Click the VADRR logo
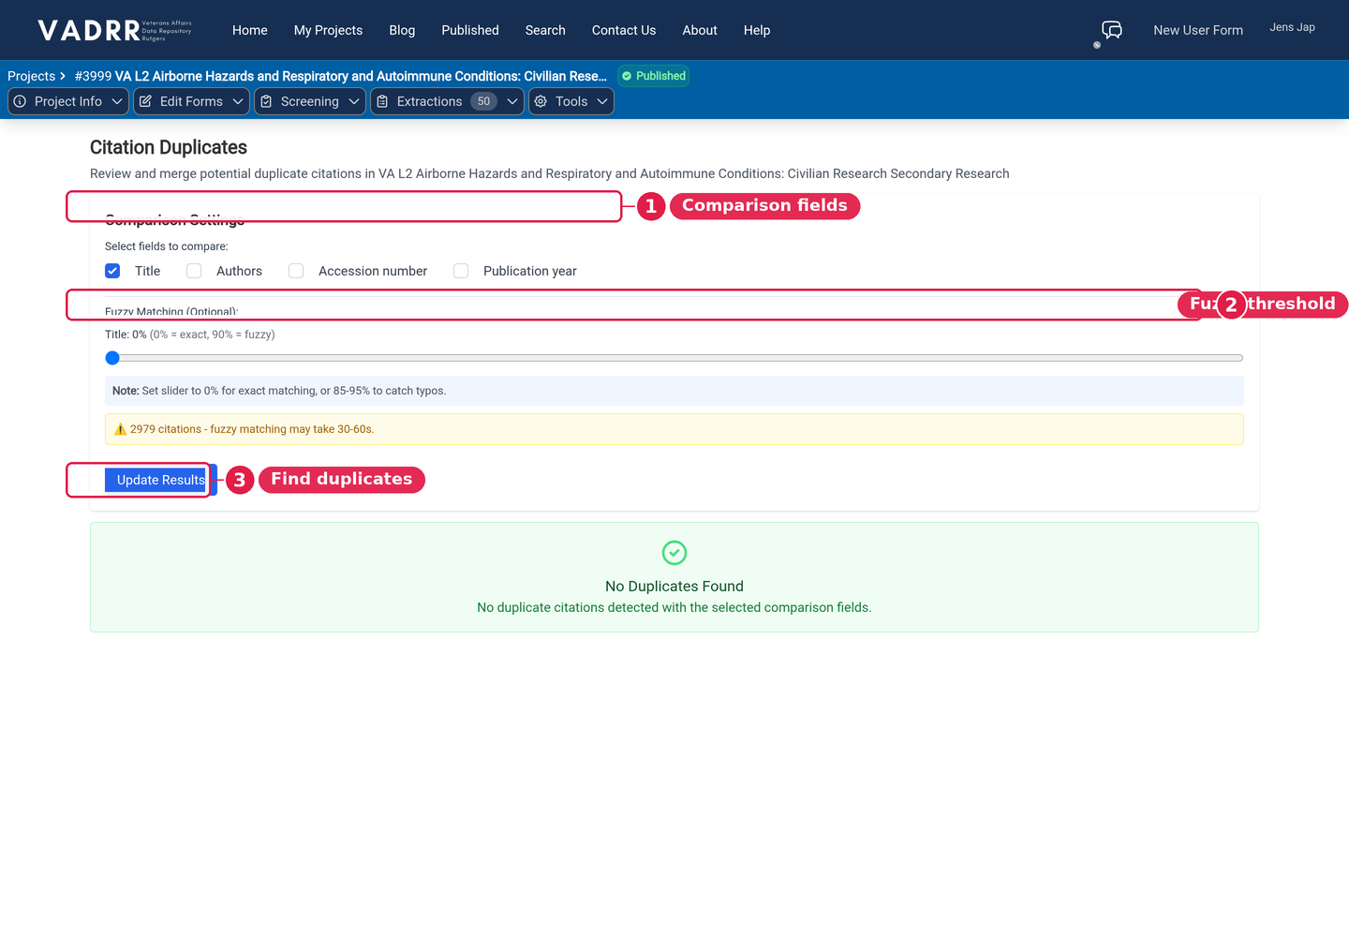 pyautogui.click(x=115, y=30)
